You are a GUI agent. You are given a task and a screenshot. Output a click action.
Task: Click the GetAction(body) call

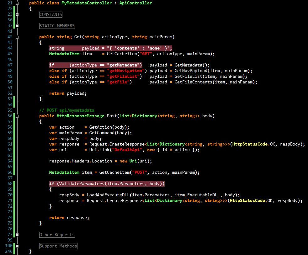coord(108,127)
